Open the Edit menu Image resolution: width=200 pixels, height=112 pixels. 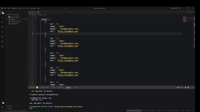click(x=9, y=8)
